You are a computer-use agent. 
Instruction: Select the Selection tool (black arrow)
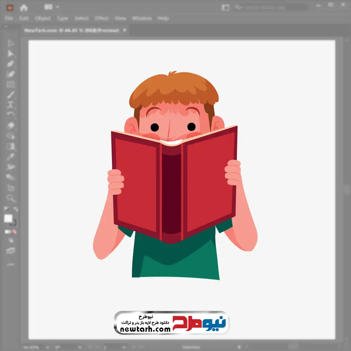coord(11,44)
